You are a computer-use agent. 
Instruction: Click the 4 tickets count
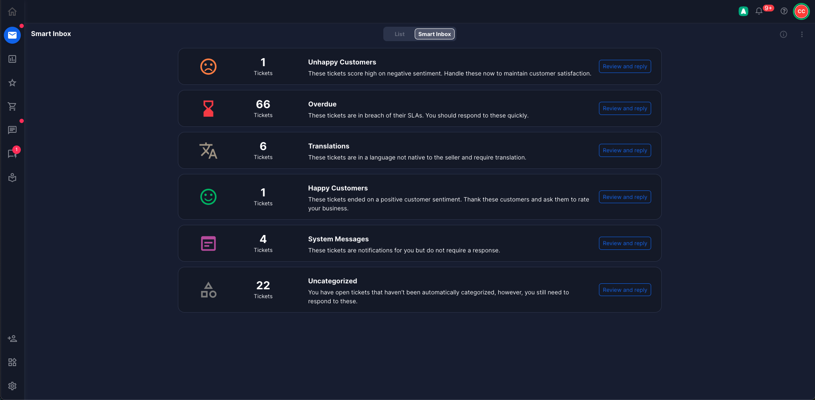(263, 239)
